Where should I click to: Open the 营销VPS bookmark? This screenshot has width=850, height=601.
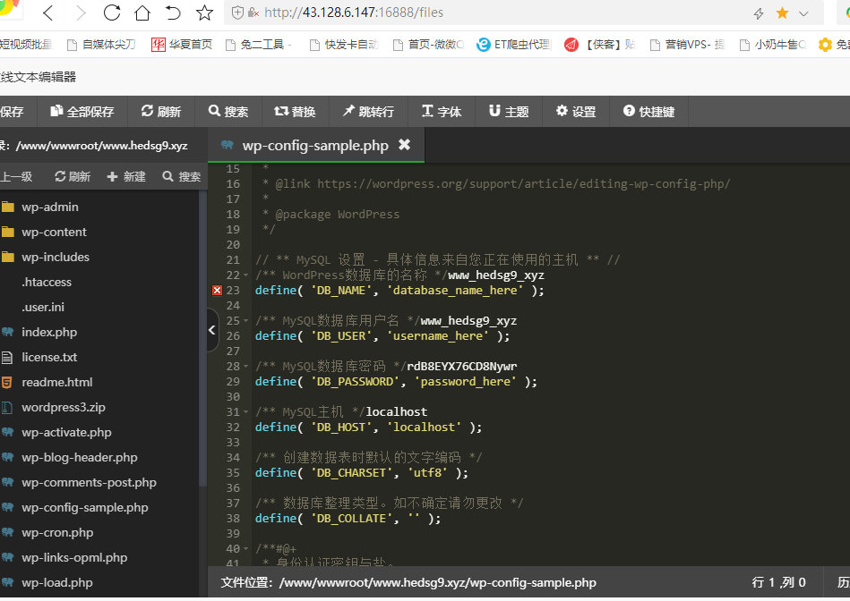point(687,45)
